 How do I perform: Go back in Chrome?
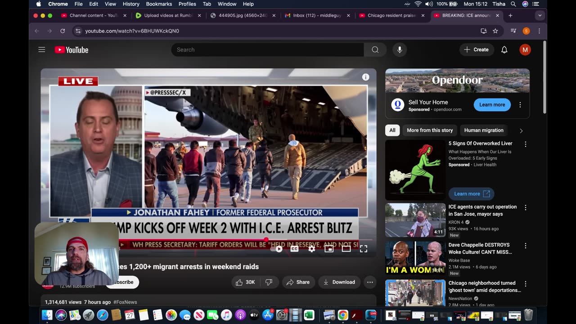coord(37,31)
